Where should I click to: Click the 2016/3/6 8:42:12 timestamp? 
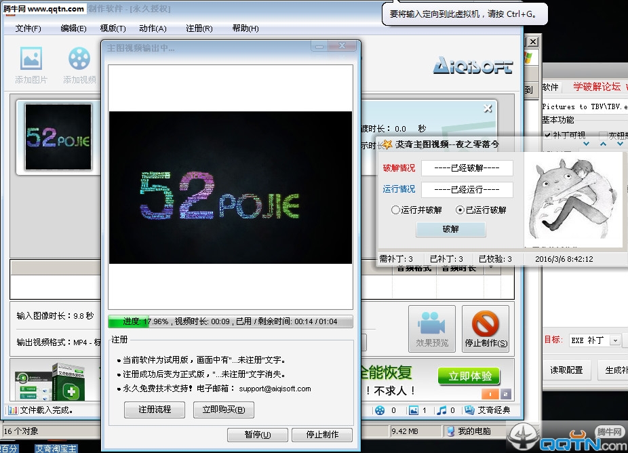coord(564,259)
